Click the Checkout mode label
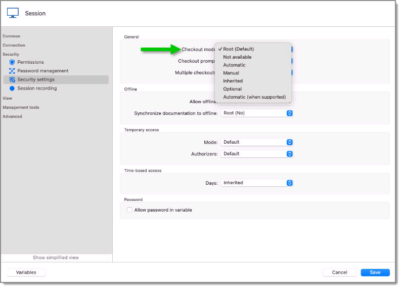The width and height of the screenshot is (401, 288). point(198,50)
